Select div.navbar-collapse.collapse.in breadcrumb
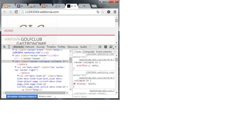The width and height of the screenshot is (227, 127). click(x=22, y=97)
